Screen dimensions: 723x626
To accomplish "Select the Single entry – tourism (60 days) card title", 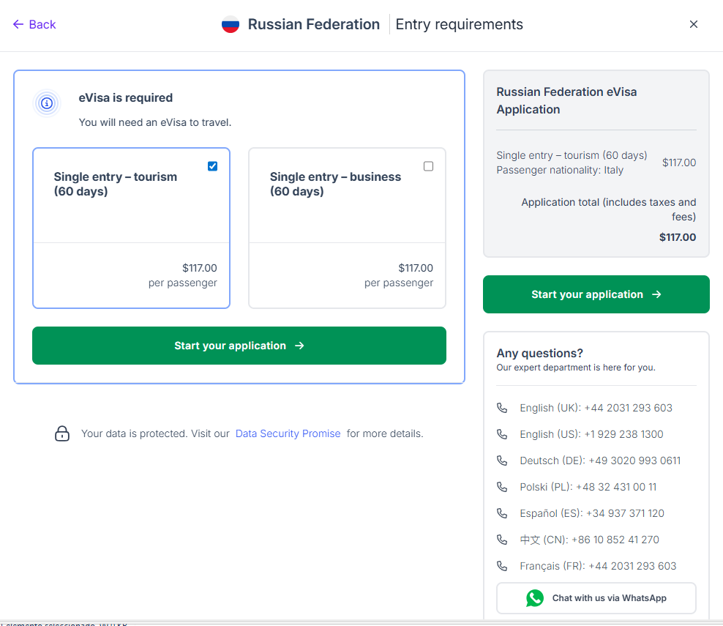I will (116, 184).
